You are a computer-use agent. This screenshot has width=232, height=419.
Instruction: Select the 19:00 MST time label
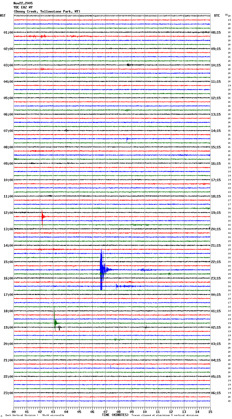[8, 327]
